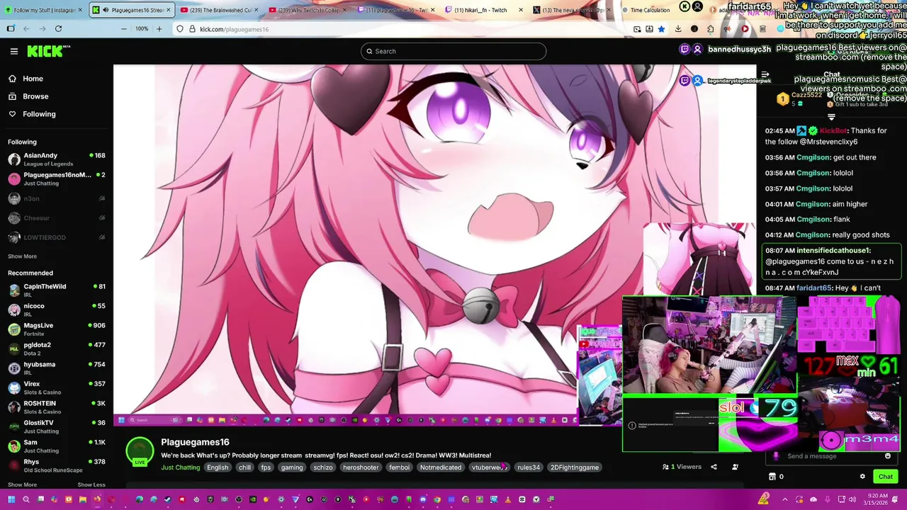
Task: Open chat settings gear icon
Action: tap(862, 477)
